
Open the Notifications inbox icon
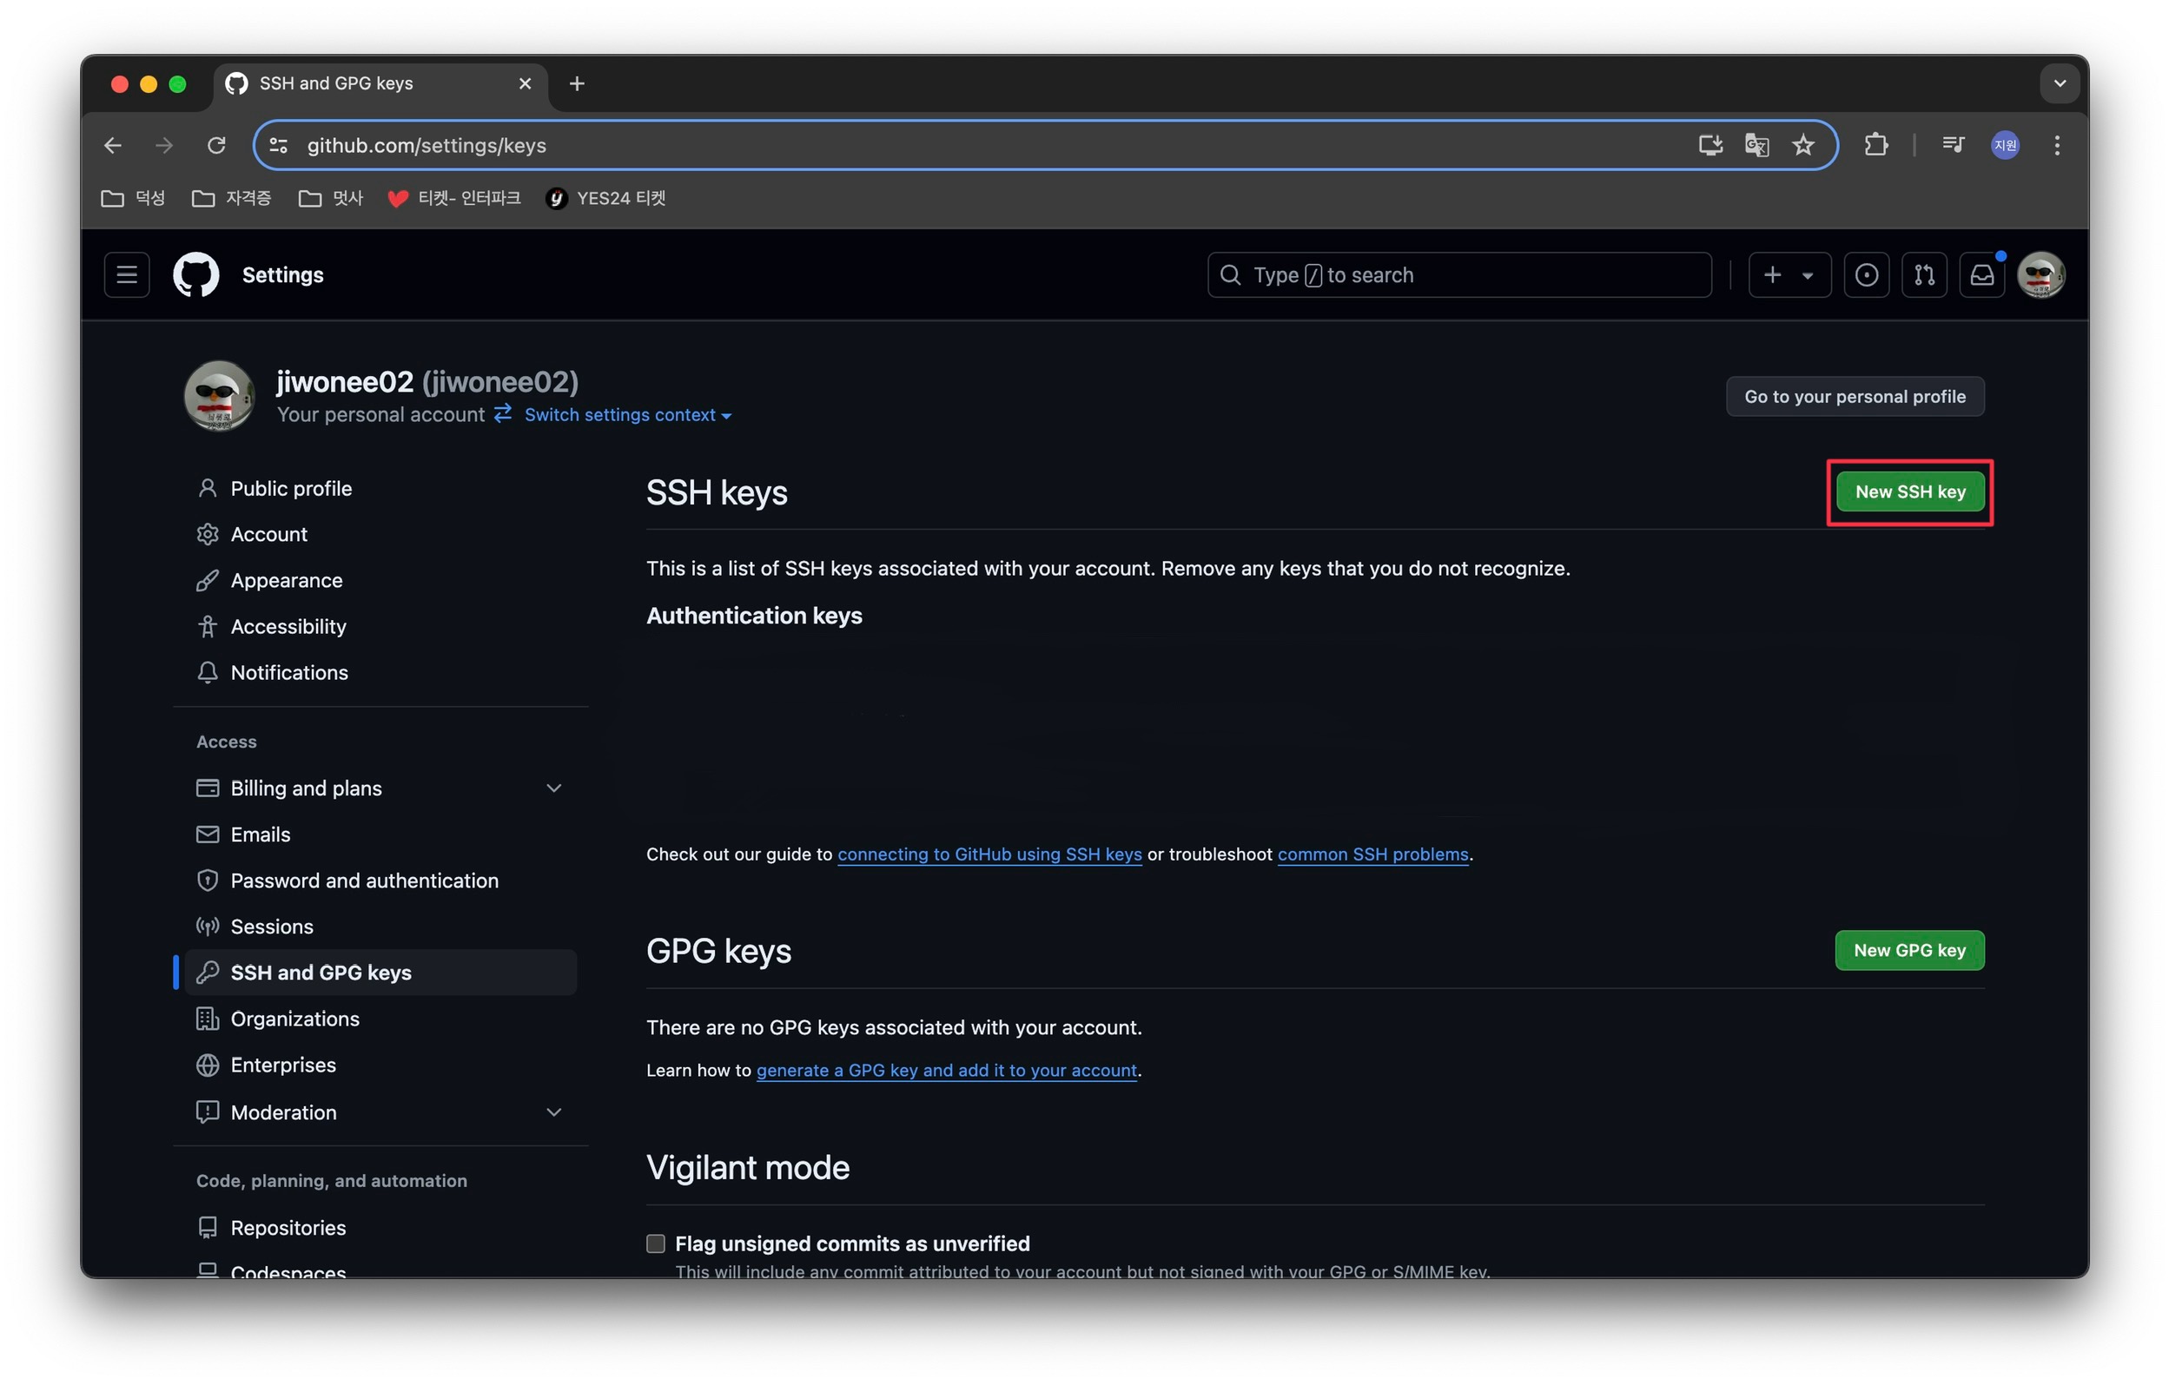coord(1981,274)
